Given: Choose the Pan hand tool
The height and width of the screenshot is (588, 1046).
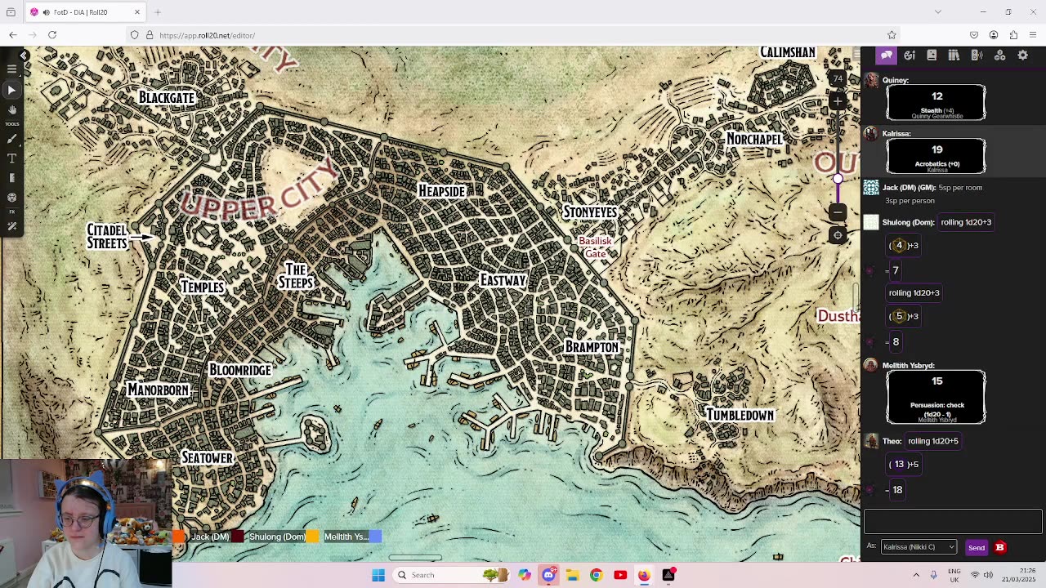Looking at the screenshot, I should pos(11,109).
